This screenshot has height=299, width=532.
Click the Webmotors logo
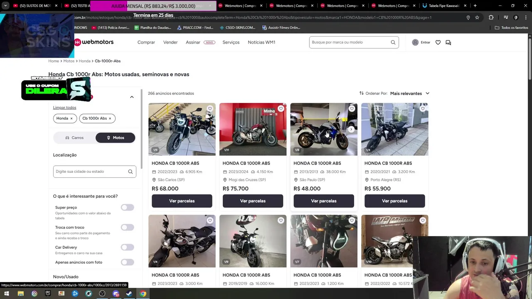[x=94, y=42]
